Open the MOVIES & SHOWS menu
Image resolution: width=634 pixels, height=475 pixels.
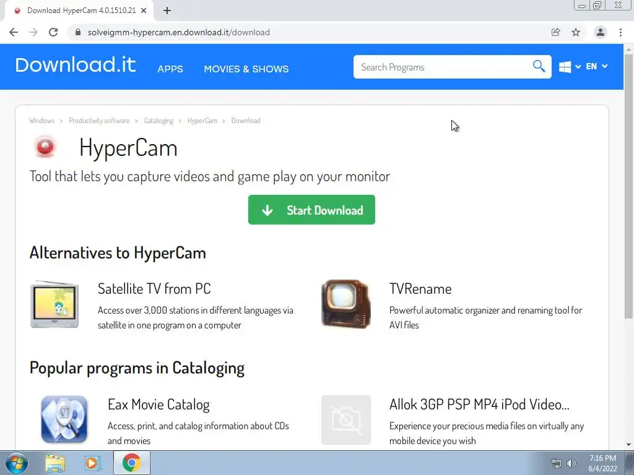246,69
